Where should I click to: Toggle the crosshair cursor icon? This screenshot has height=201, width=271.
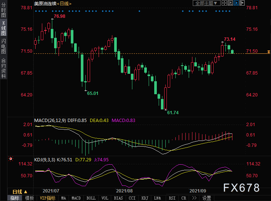224,3
